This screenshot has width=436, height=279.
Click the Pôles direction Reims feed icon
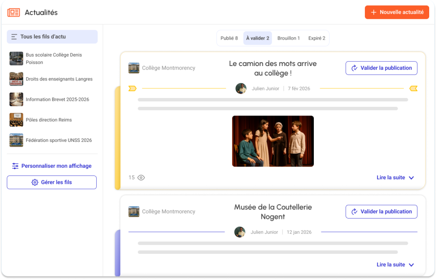(x=16, y=120)
